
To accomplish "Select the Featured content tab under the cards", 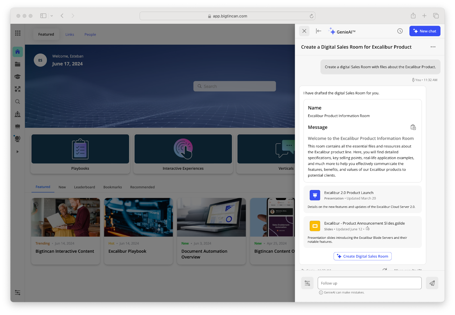I will tap(43, 187).
